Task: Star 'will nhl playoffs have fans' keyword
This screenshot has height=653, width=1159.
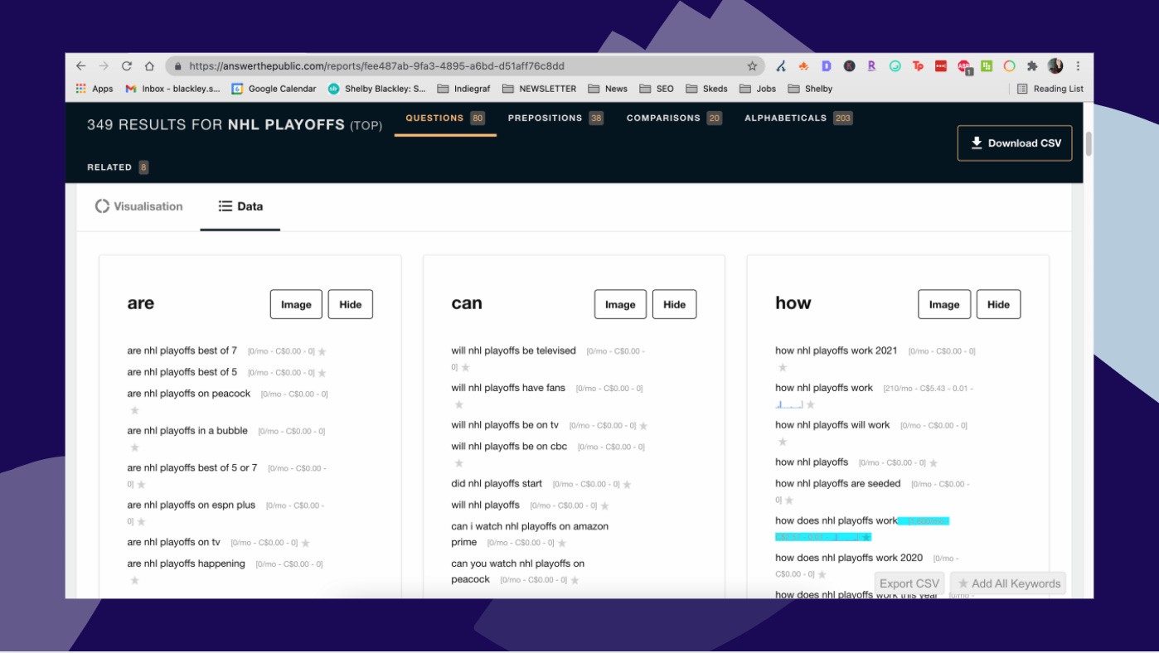Action: coord(458,404)
